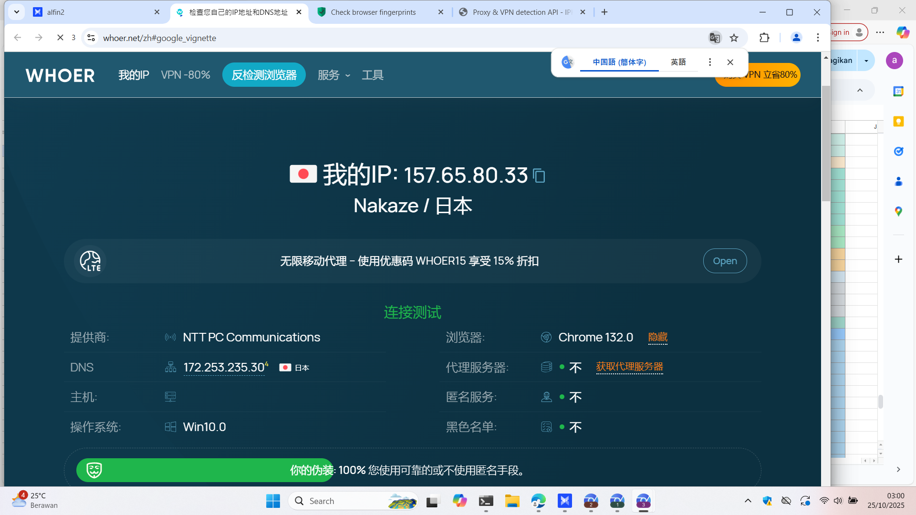Image resolution: width=916 pixels, height=515 pixels.
Task: Click the Open button in the LTE banner
Action: point(725,261)
